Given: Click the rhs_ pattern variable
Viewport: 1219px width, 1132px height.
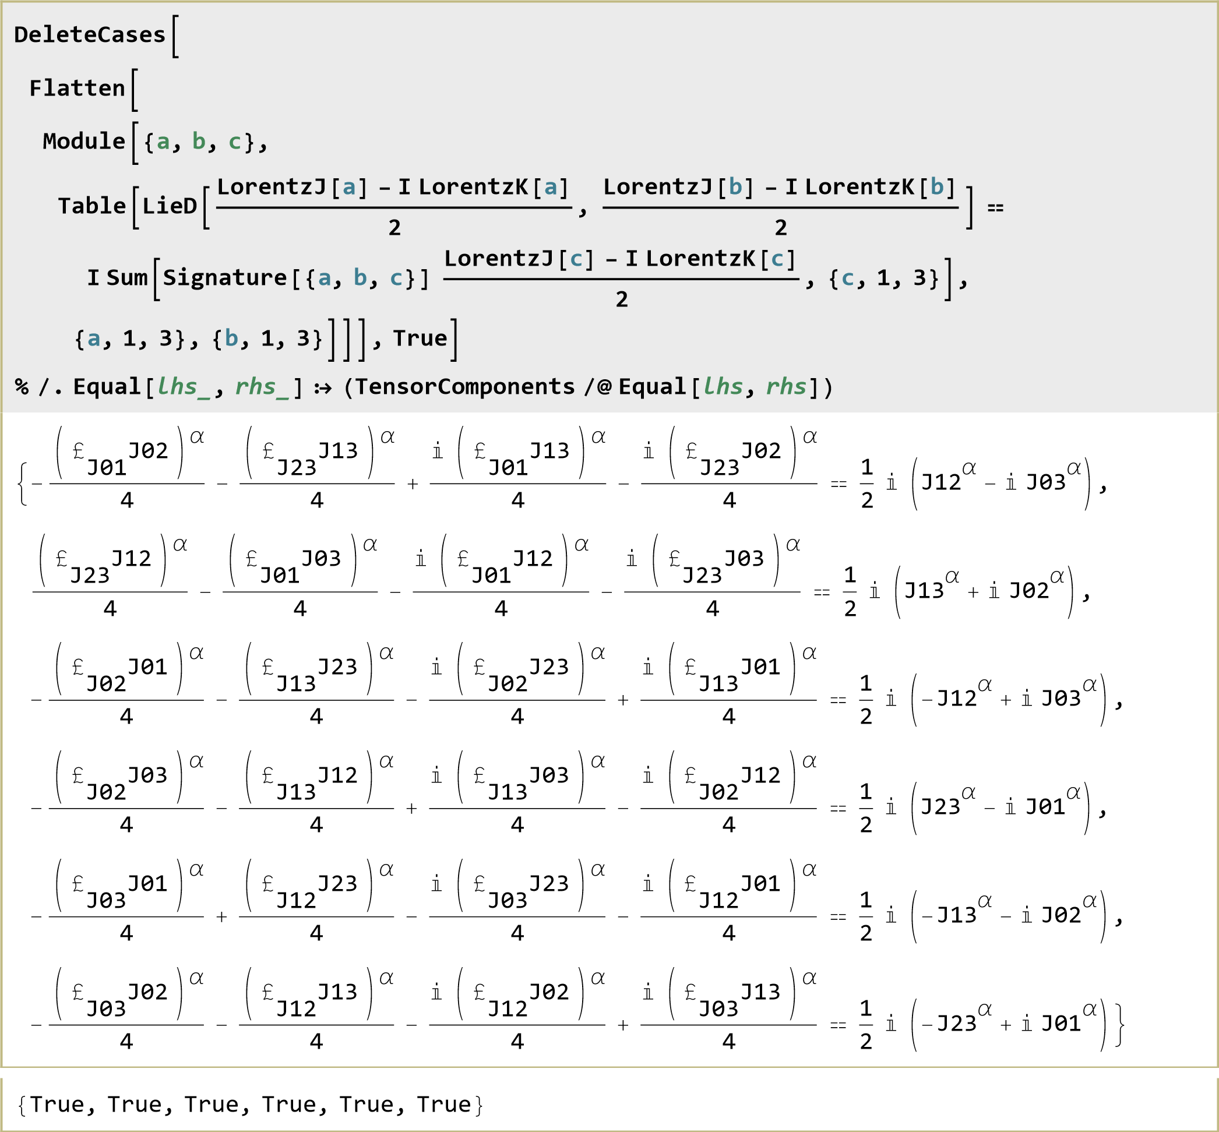Looking at the screenshot, I should point(261,387).
